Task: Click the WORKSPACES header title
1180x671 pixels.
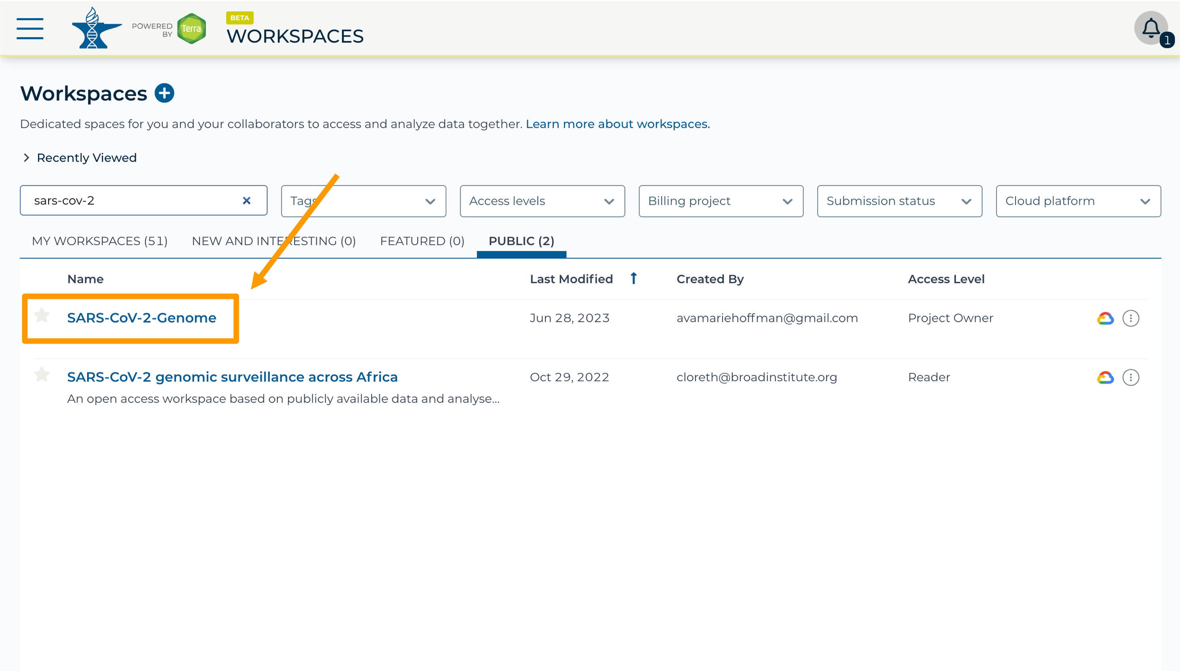Action: click(x=295, y=36)
